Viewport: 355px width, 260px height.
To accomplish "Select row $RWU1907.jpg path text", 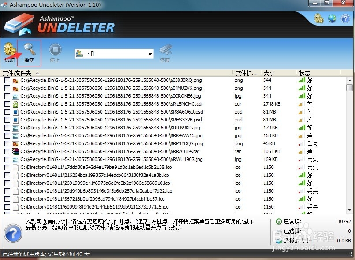I will pos(112,160).
